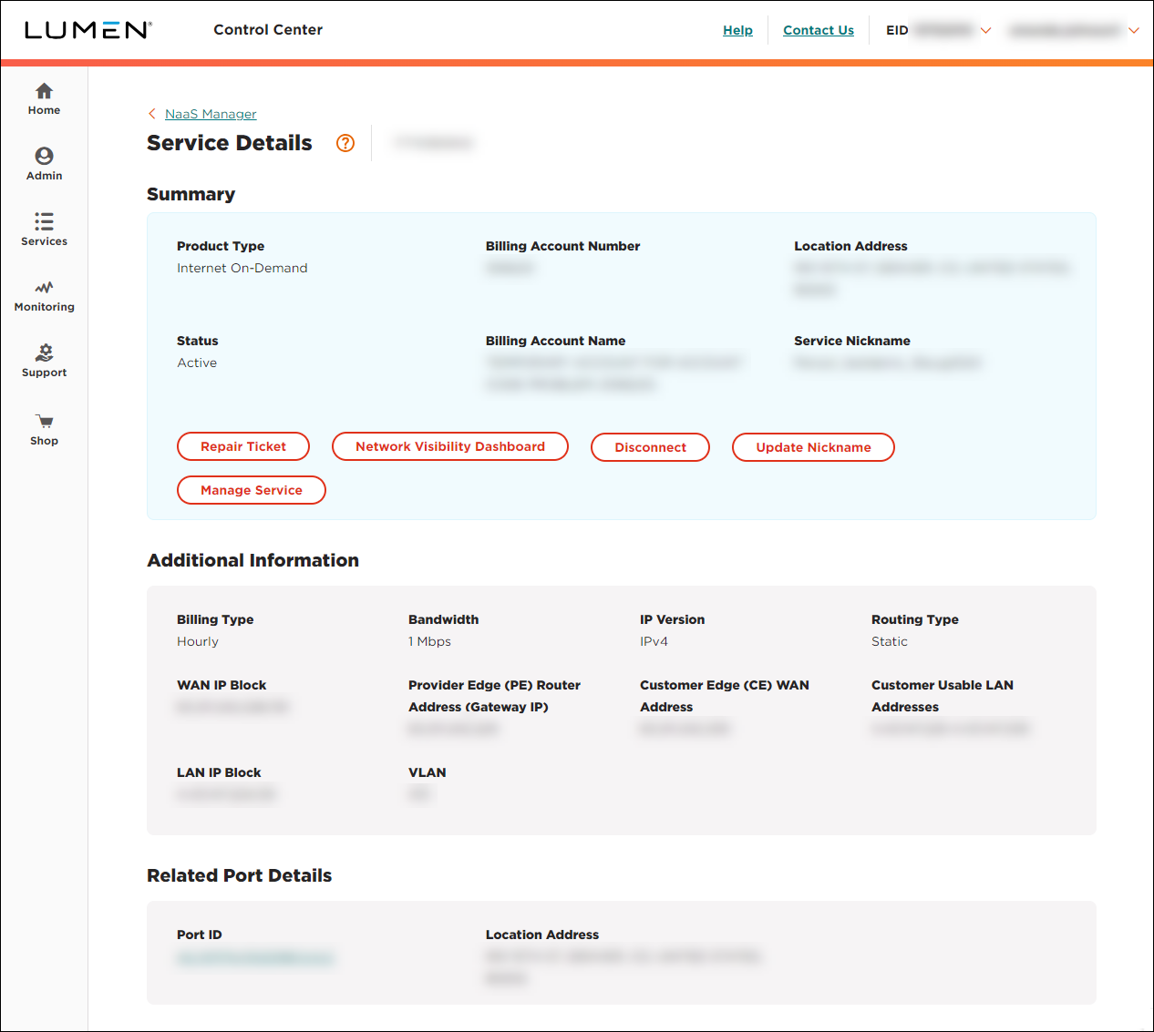The width and height of the screenshot is (1154, 1032).
Task: Click the 'Control Center' header title
Action: pos(268,29)
